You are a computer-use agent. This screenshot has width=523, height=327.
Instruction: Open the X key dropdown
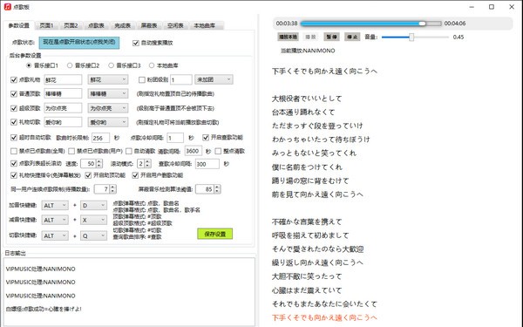point(93,220)
